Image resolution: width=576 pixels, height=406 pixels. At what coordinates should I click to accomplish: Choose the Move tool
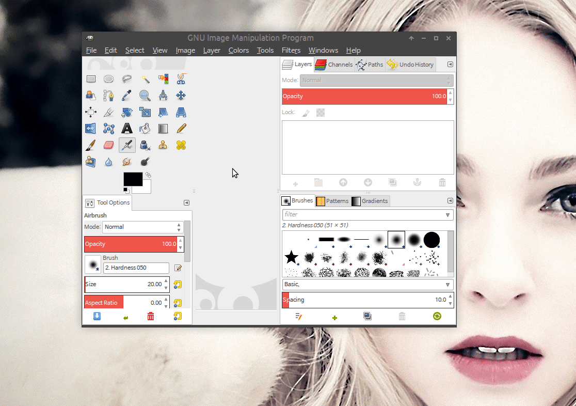[181, 96]
